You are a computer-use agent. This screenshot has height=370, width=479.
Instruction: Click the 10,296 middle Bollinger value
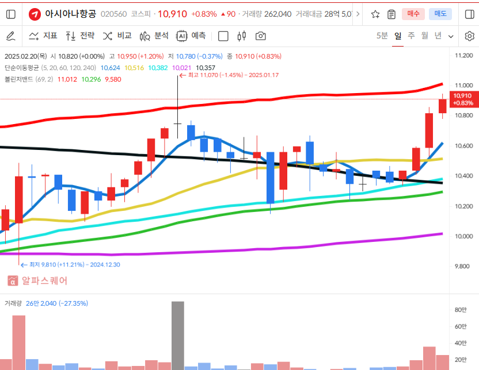tap(91, 79)
